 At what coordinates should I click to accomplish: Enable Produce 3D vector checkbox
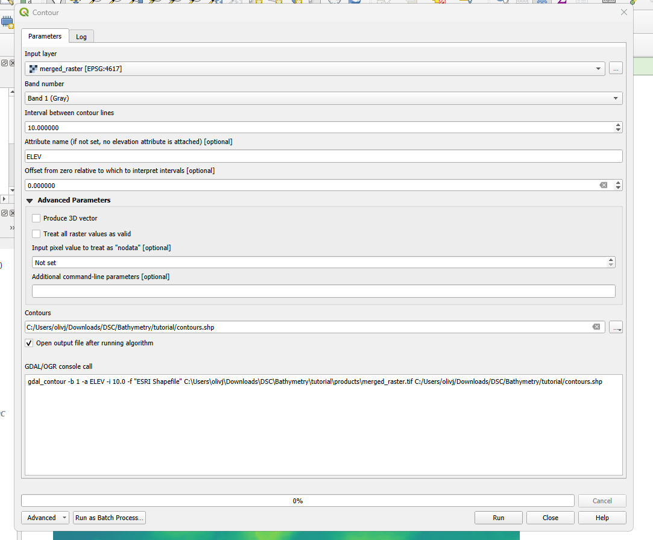pyautogui.click(x=36, y=218)
